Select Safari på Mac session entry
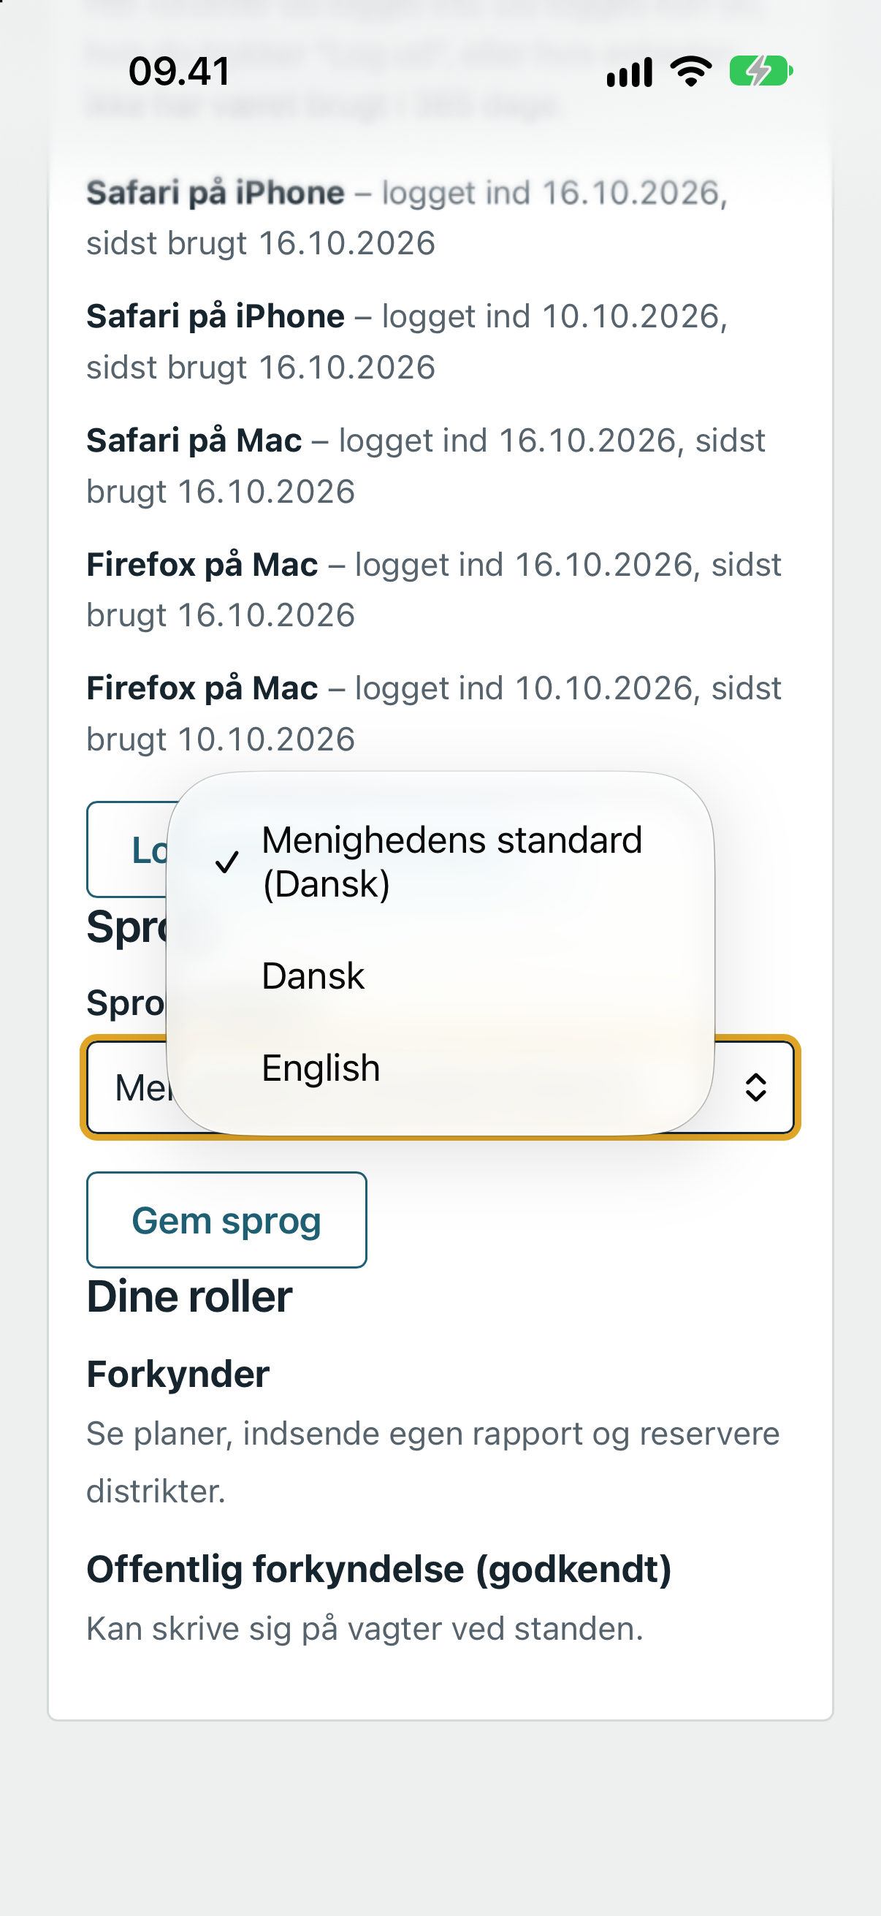The width and height of the screenshot is (881, 1916). [x=425, y=465]
